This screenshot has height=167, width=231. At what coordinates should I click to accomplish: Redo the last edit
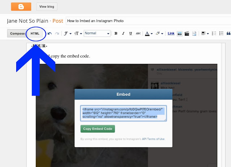coord(57,34)
